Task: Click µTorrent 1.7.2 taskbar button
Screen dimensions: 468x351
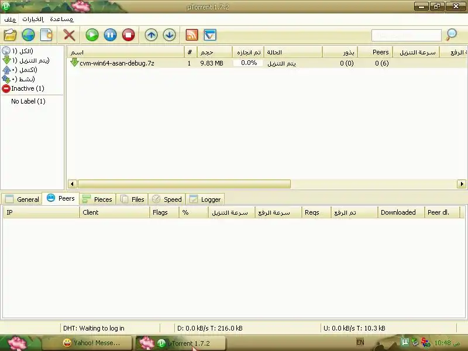Action: pos(181,343)
